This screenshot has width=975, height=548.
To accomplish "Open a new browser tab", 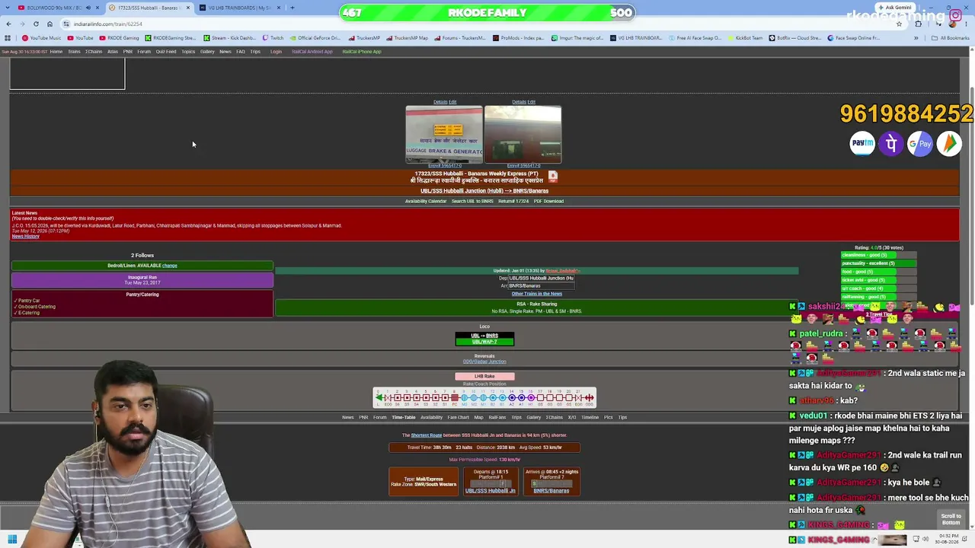I will (292, 8).
